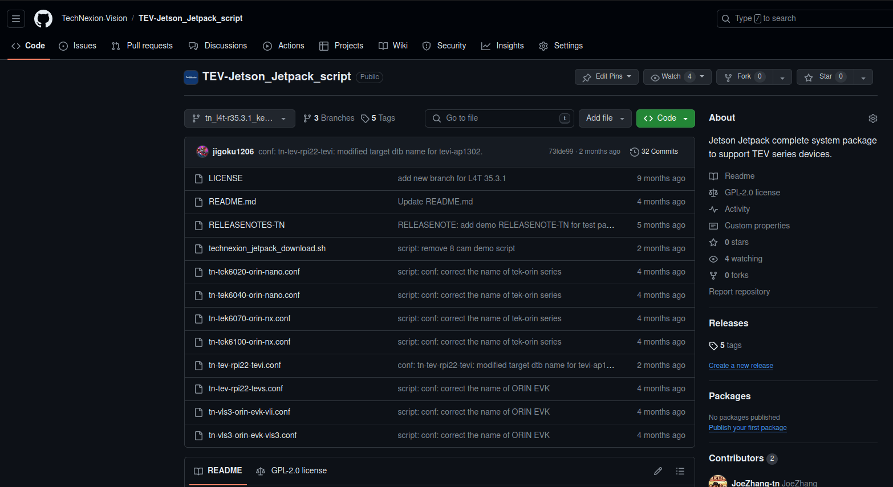893x487 pixels.
Task: Click the tag icon by 5 tags in Releases
Action: [x=713, y=346]
